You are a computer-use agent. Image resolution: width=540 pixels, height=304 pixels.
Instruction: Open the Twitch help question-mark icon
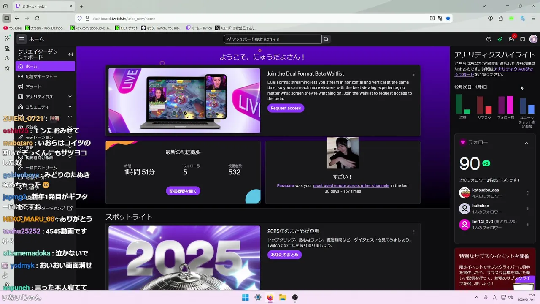pyautogui.click(x=489, y=39)
